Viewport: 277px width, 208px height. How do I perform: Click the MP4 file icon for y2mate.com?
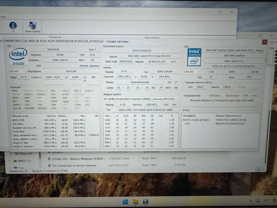(x=49, y=159)
